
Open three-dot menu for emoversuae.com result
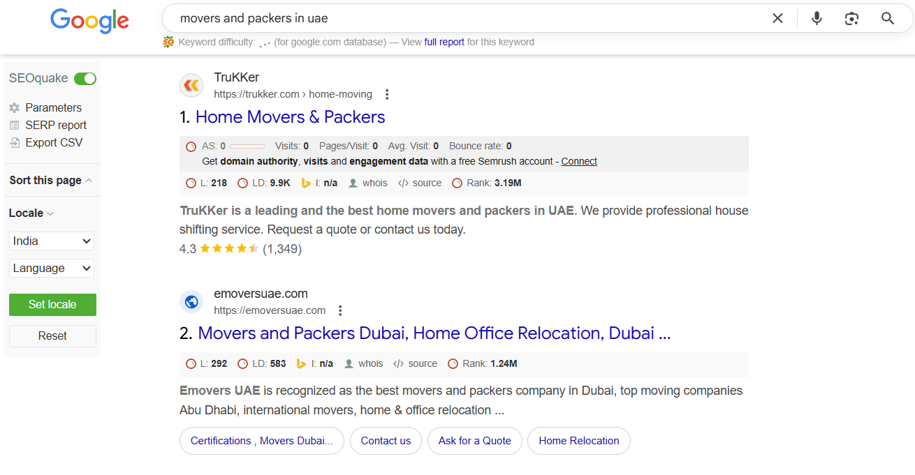(340, 310)
